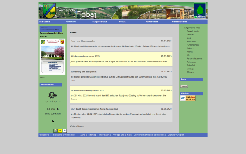The image size is (246, 154).
Task: Click the date 07.04.2025
Action: pos(166,41)
